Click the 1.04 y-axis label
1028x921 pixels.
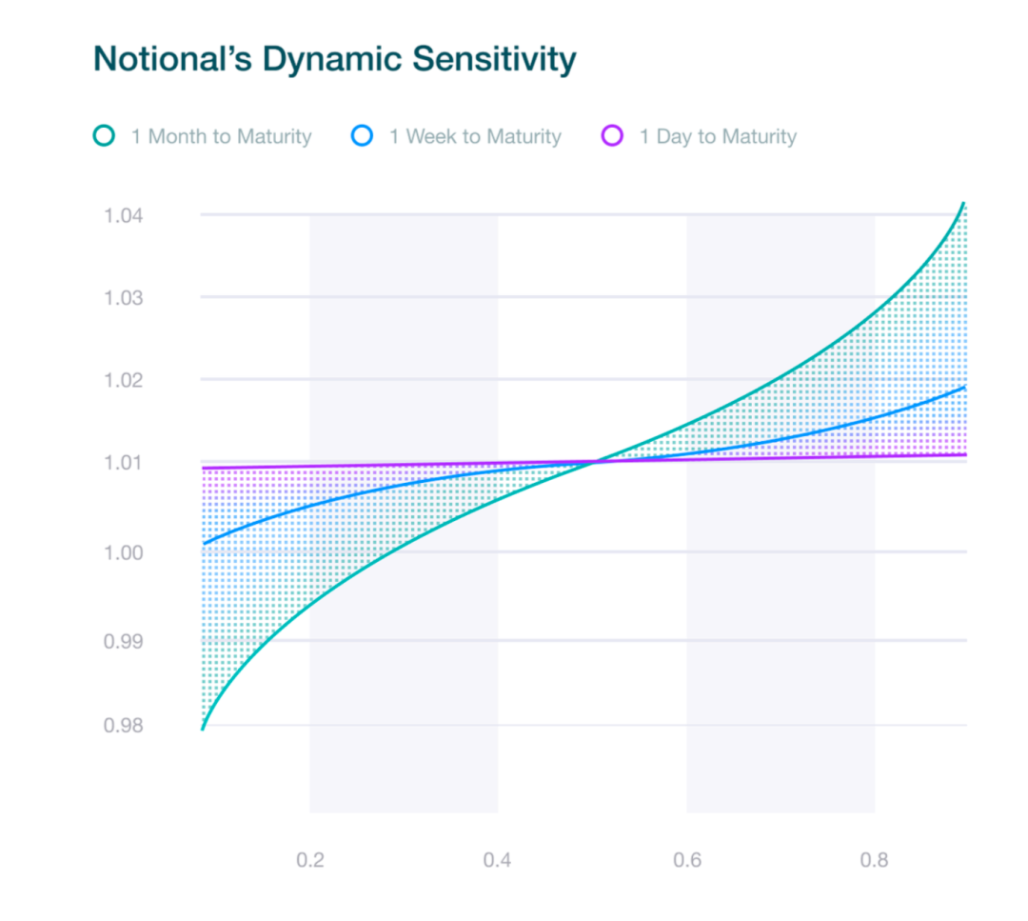(124, 215)
